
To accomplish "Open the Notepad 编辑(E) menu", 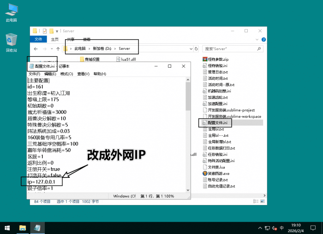I will [50, 74].
